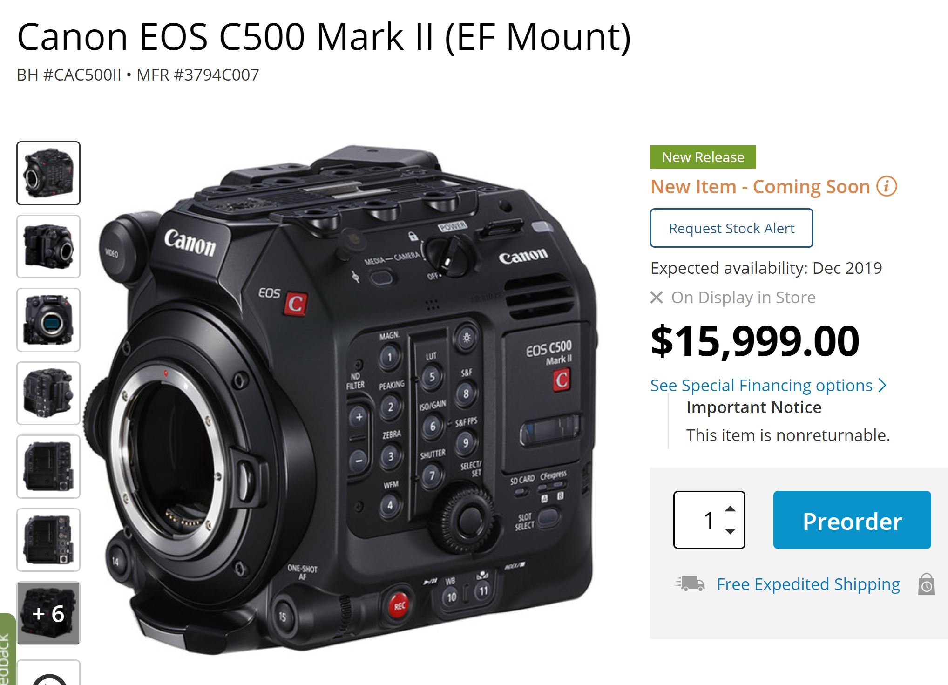Viewport: 948px width, 685px height.
Task: Open the +6 more images thumbnail
Action: [48, 613]
